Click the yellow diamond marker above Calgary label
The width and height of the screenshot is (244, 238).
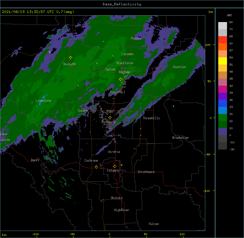115,166
